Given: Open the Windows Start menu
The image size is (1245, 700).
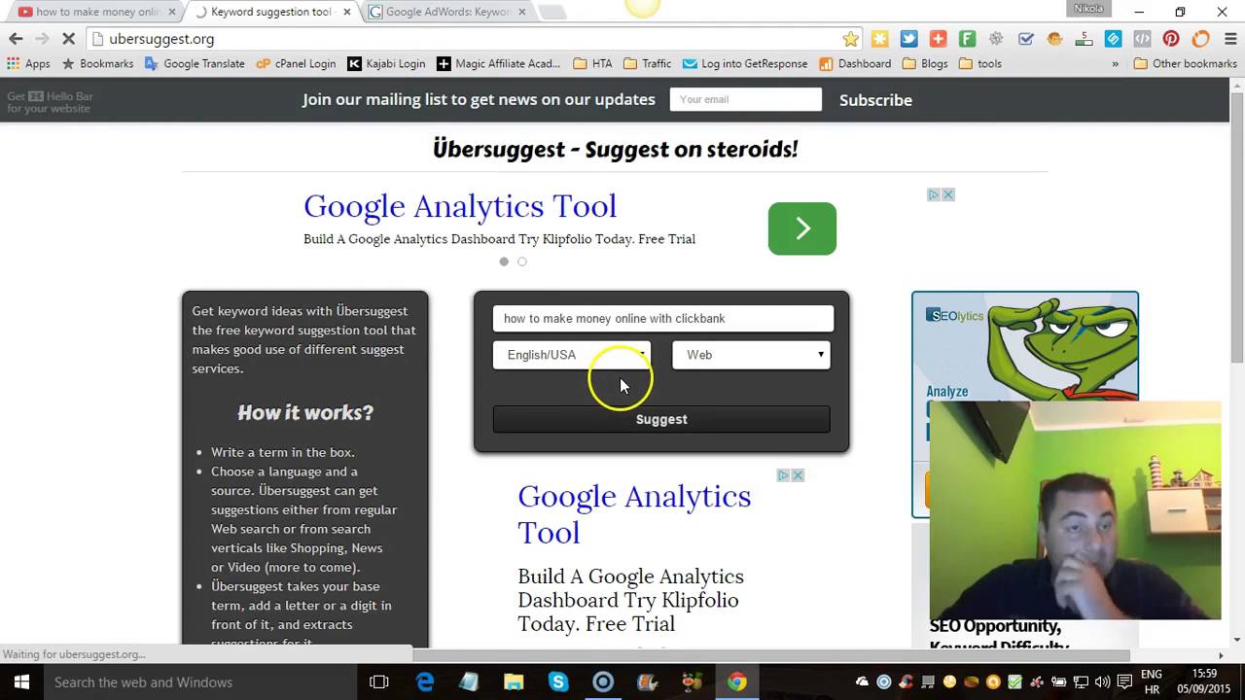Looking at the screenshot, I should coord(20,682).
